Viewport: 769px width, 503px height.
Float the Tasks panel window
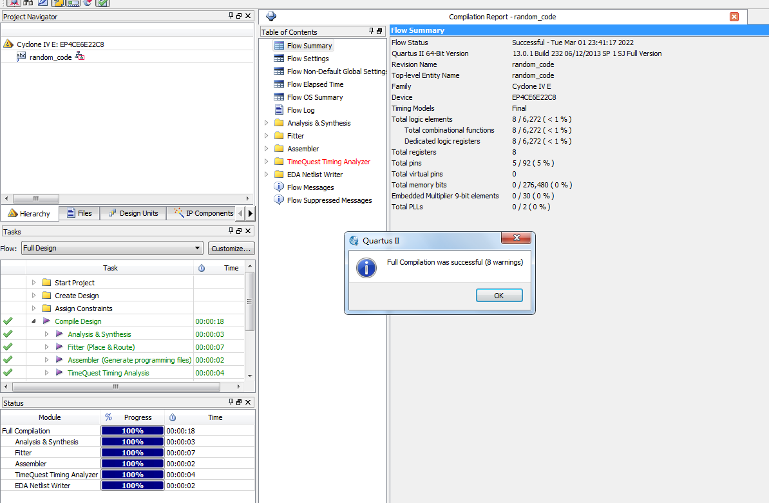click(x=239, y=231)
